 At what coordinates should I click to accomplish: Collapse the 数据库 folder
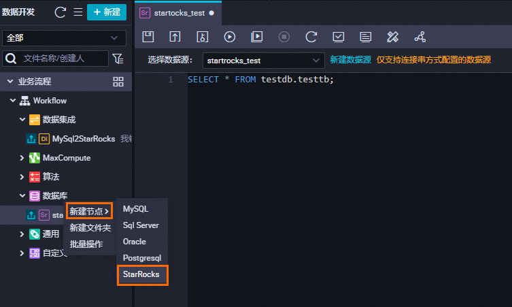[22, 195]
